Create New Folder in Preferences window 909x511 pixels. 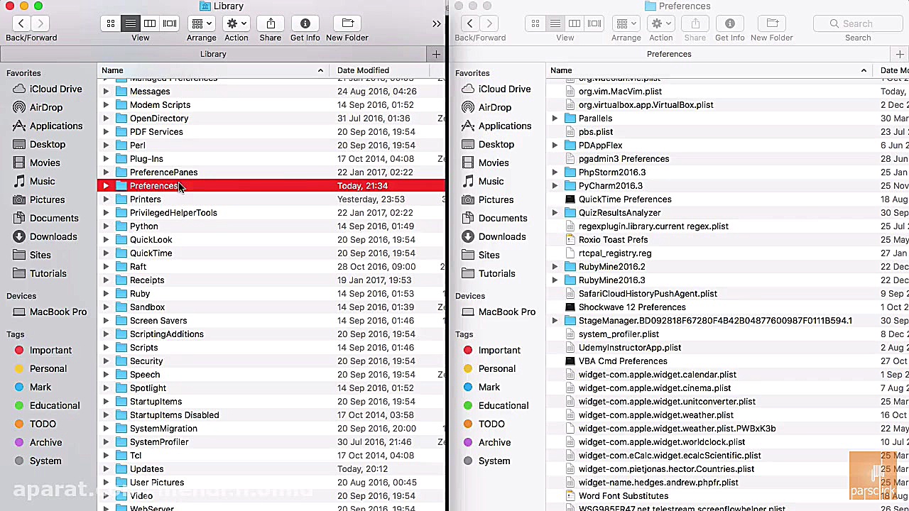(772, 23)
